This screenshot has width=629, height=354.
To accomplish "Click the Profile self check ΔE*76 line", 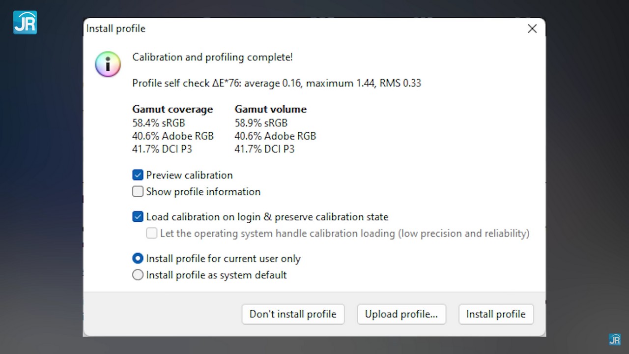I will (x=276, y=83).
